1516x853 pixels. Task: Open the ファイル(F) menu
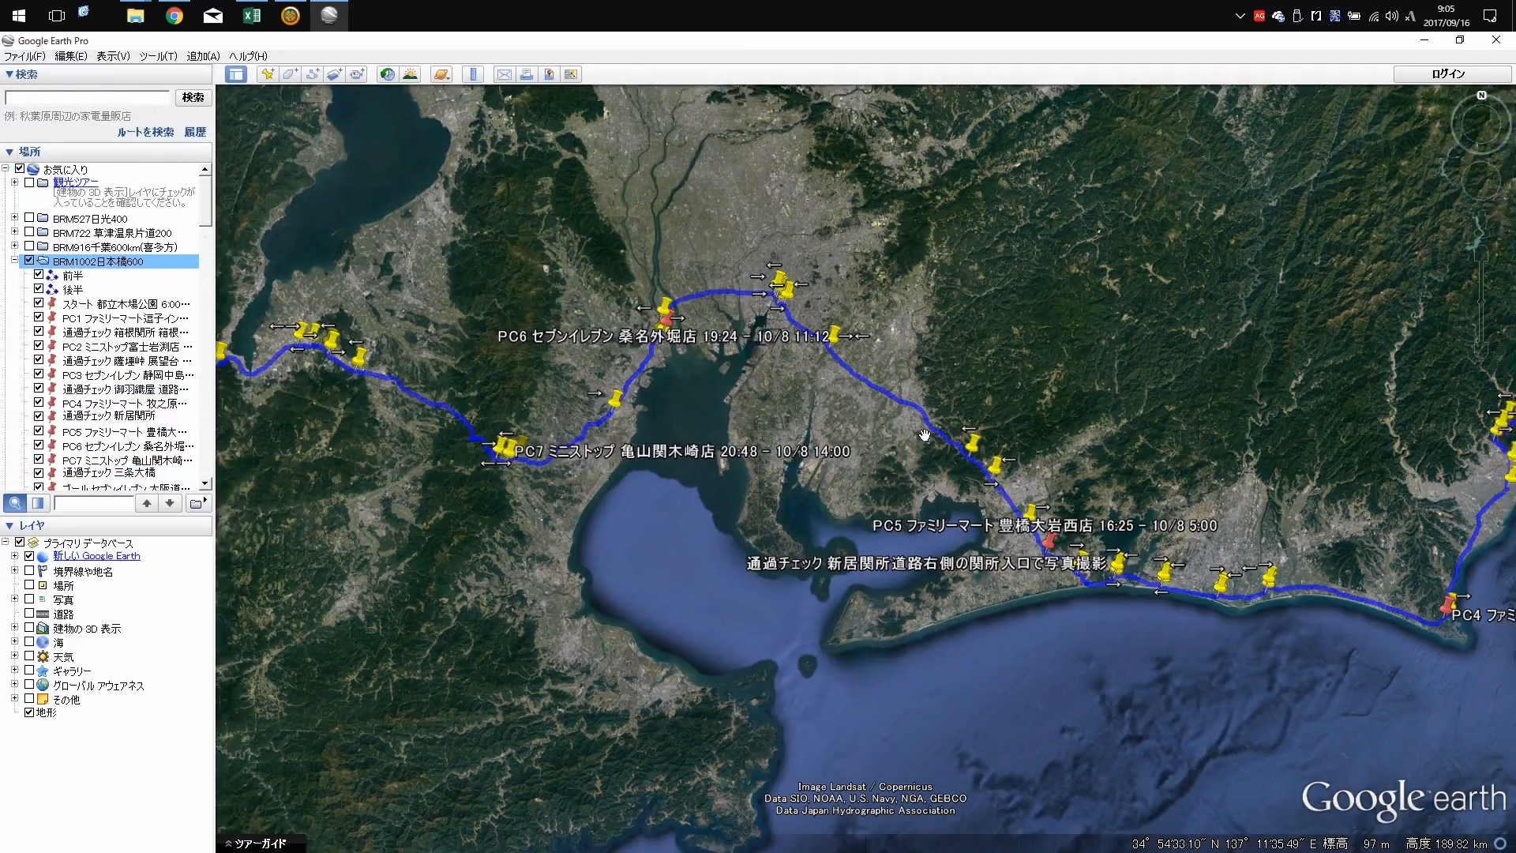[24, 56]
